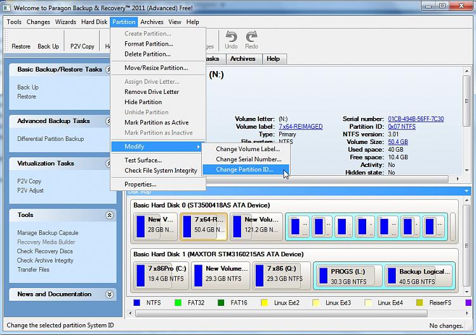Choose Change Partition ID from submenu
The width and height of the screenshot is (476, 335).
(246, 169)
